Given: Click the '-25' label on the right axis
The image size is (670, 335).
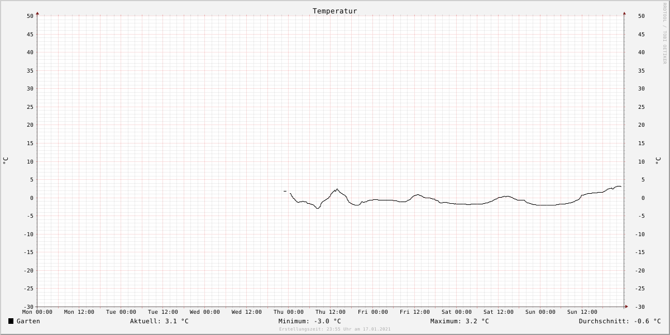Looking at the screenshot, I should (x=641, y=288).
